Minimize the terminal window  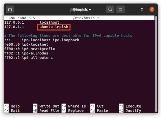pyautogui.click(x=132, y=10)
